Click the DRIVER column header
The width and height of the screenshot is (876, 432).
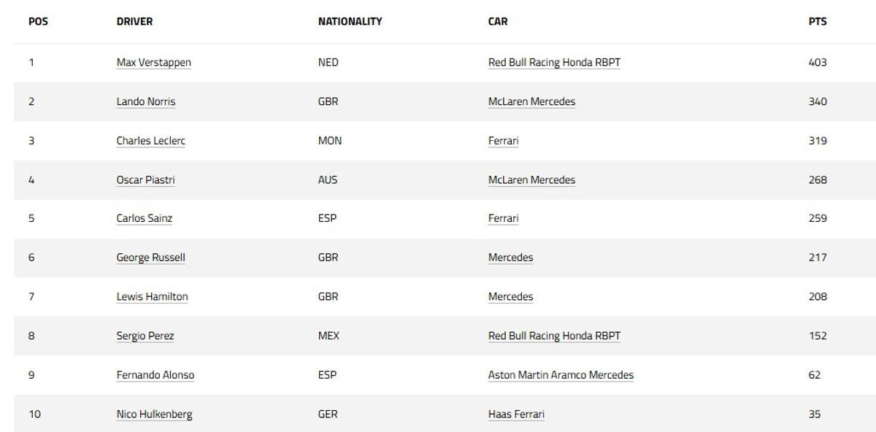(x=134, y=21)
